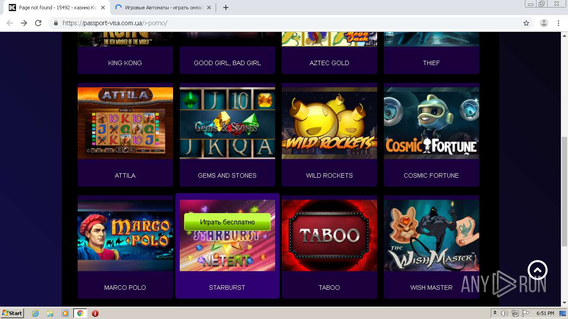Open the Windows Start menu
Image resolution: width=568 pixels, height=319 pixels.
[x=12, y=313]
